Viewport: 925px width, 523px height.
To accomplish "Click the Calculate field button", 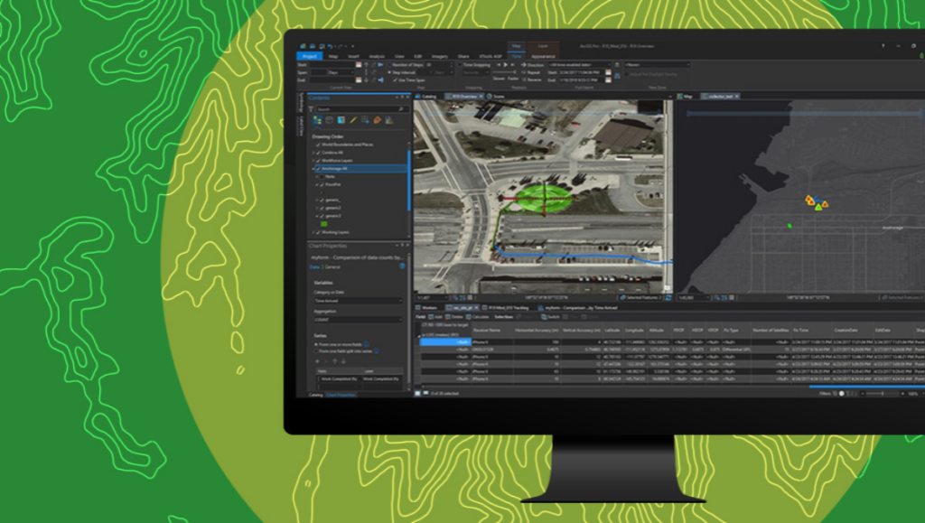I will point(477,317).
